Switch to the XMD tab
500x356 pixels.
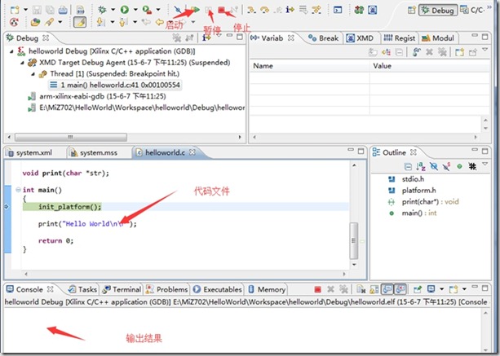point(360,38)
